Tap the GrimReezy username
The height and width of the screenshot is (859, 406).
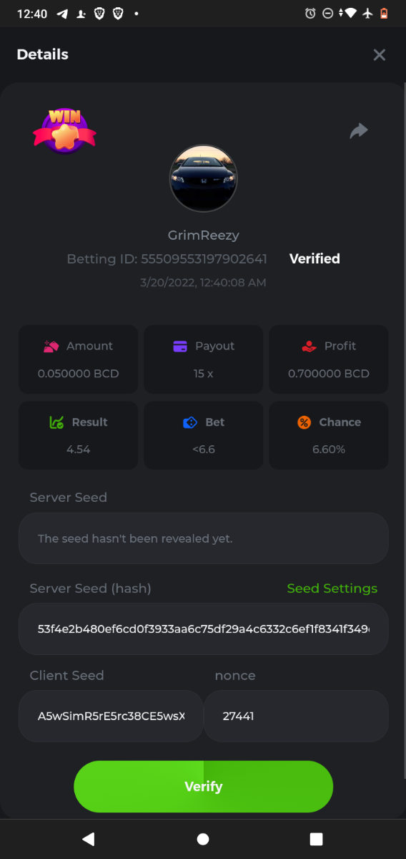[203, 235]
